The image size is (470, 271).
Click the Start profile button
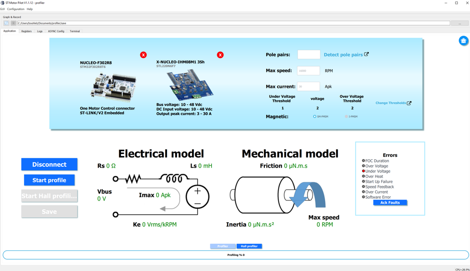49,180
